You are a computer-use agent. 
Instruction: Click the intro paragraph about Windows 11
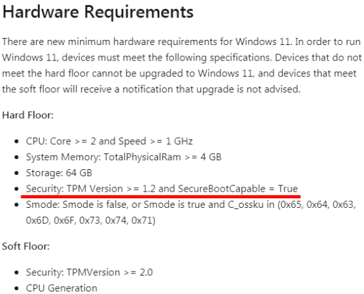182,66
